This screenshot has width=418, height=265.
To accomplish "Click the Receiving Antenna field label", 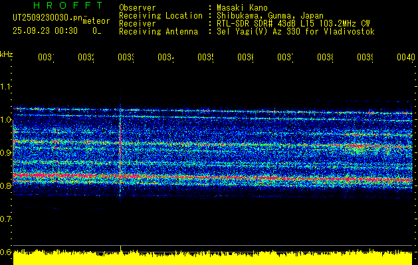I will [158, 32].
